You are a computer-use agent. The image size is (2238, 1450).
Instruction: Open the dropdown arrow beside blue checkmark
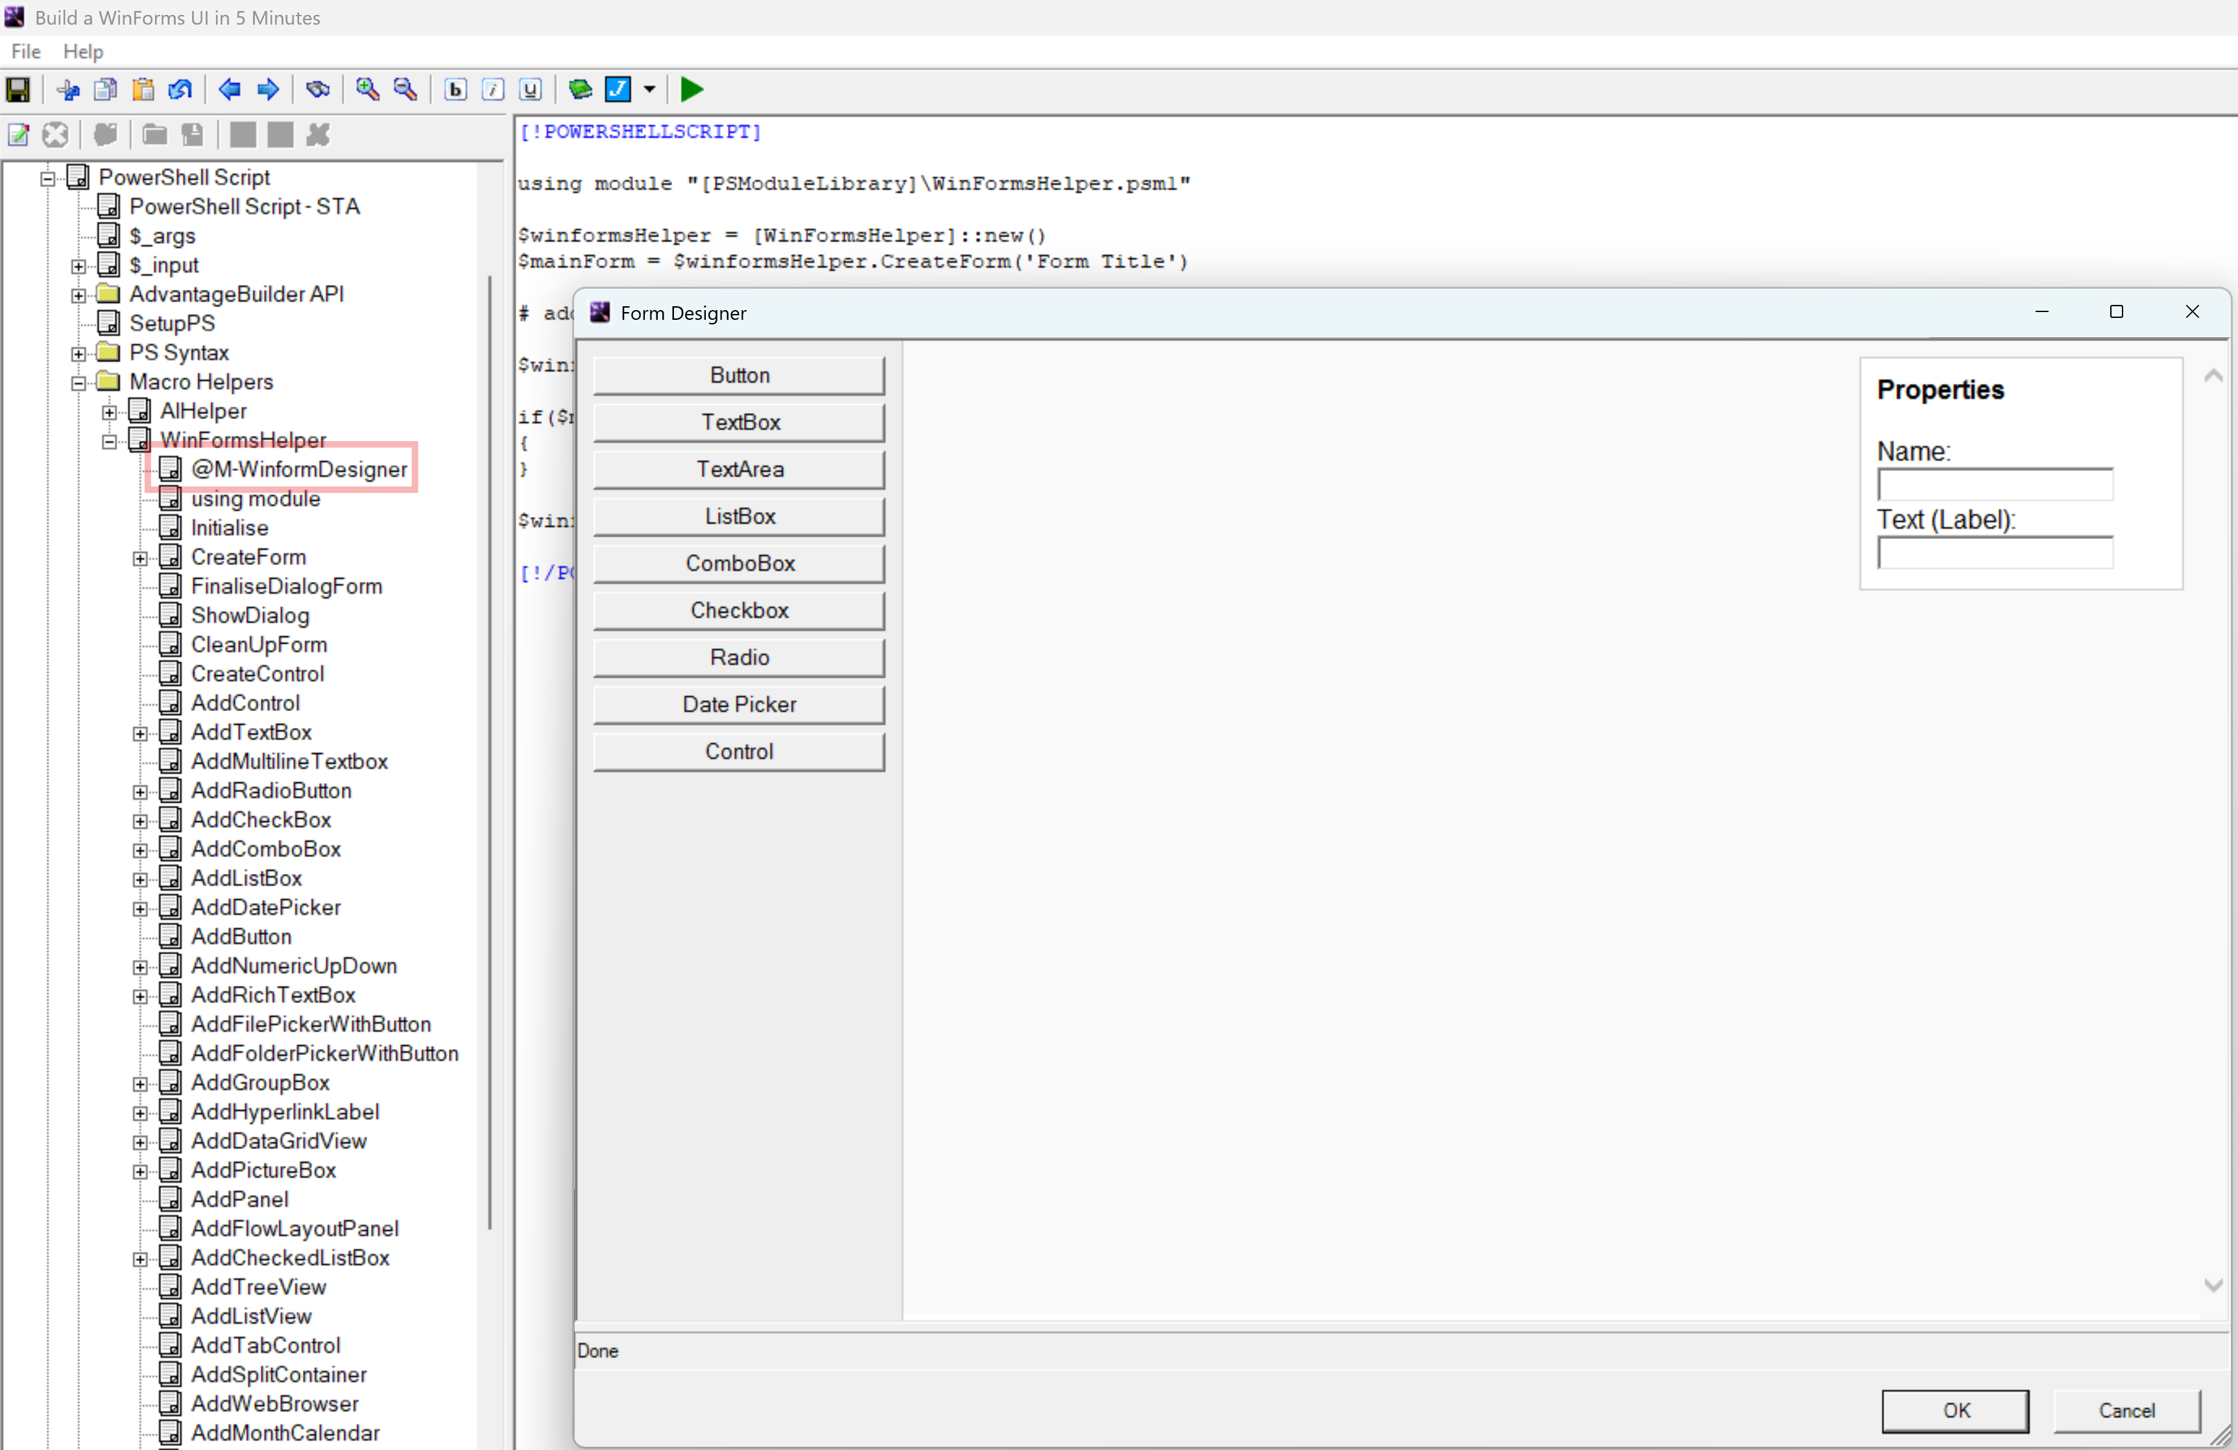pyautogui.click(x=650, y=90)
